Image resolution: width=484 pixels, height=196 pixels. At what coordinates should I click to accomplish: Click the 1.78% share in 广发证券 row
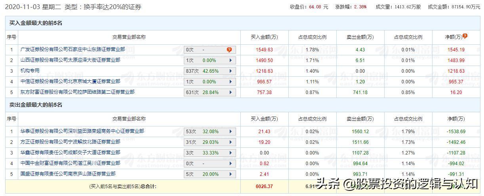click(312, 50)
